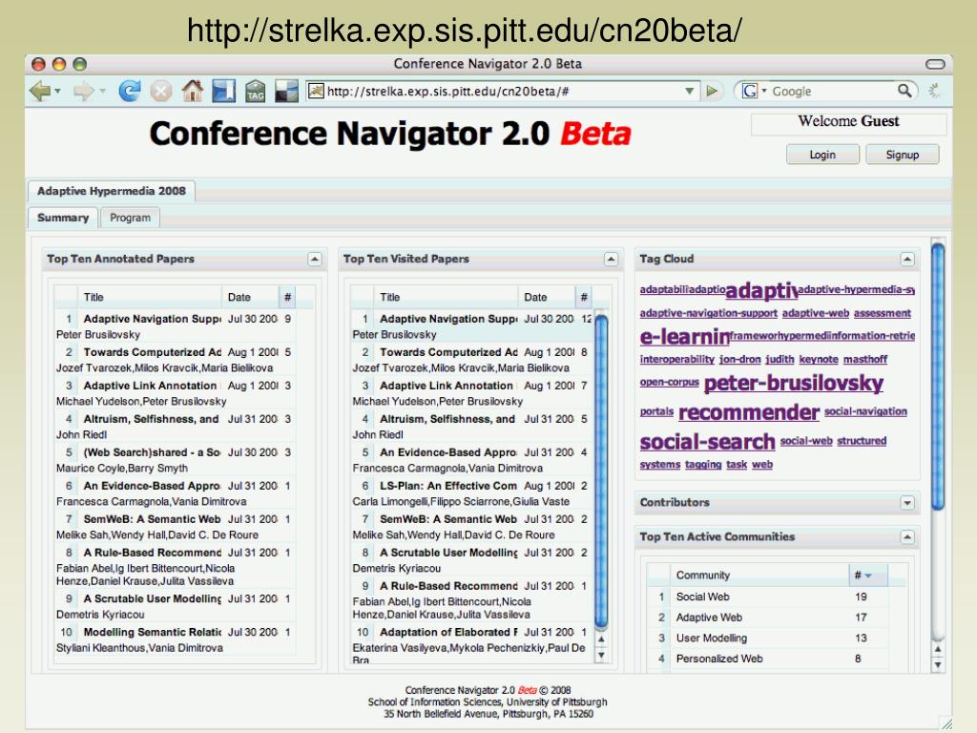Click the blue sidebar panel toolbar icon
The image size is (977, 733).
223,91
